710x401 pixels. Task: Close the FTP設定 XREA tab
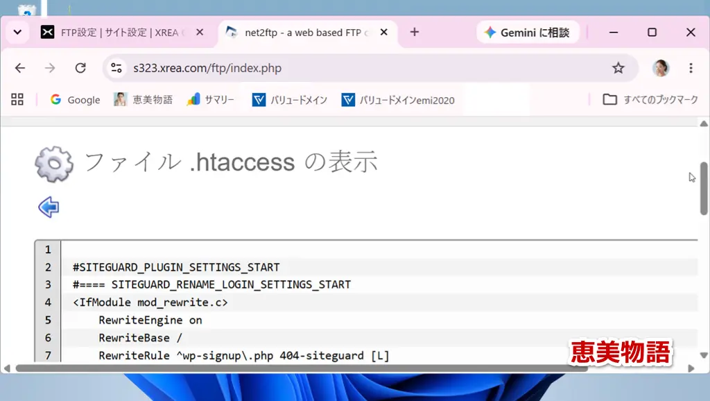pyautogui.click(x=200, y=32)
